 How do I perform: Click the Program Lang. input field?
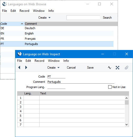[x=56, y=87]
